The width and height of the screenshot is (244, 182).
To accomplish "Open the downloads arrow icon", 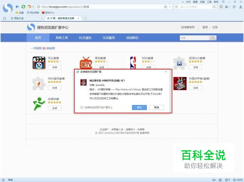I will pos(241,7).
